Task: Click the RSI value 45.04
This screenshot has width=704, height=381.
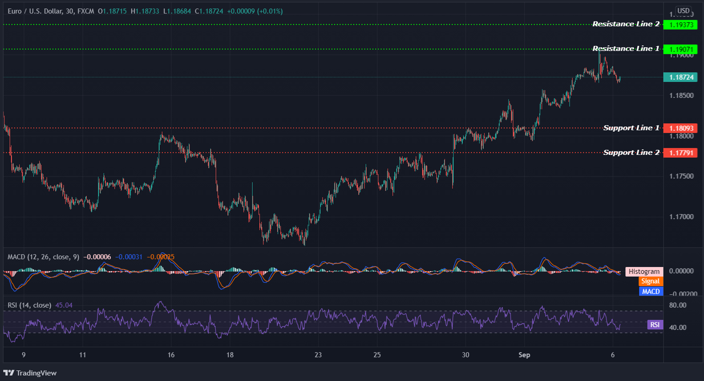Action: [x=64, y=305]
